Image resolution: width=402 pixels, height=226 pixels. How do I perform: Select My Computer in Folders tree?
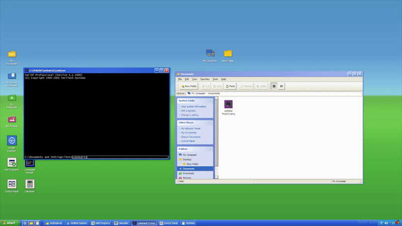click(195, 155)
